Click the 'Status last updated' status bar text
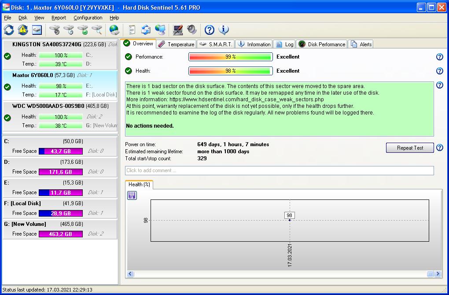The height and width of the screenshot is (295, 449). coord(47,290)
